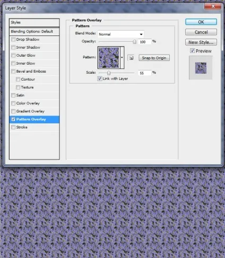Uncheck Link with Layer
Viewport: 225px width, 258px height.
(100, 78)
